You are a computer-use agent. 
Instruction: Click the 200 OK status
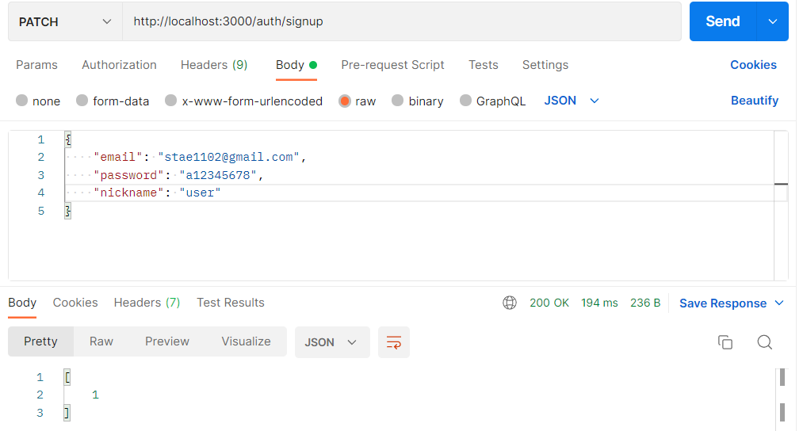[x=549, y=303]
